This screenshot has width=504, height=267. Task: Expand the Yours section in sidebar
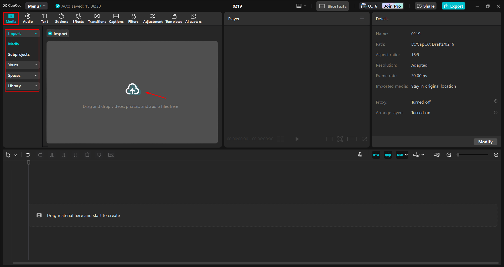[22, 65]
